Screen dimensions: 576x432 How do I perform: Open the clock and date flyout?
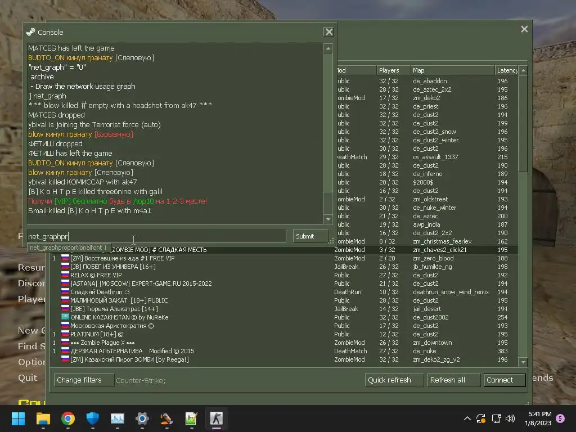click(x=538, y=418)
